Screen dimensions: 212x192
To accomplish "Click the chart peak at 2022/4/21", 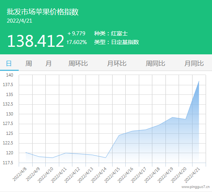I will point(199,81).
